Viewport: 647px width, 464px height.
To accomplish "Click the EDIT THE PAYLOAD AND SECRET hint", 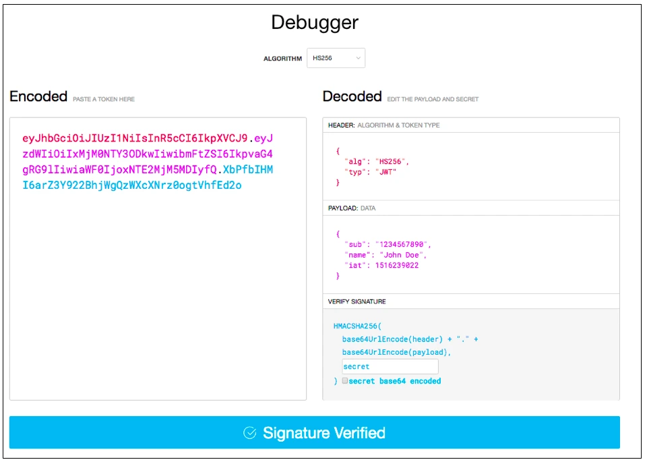I will click(x=433, y=99).
